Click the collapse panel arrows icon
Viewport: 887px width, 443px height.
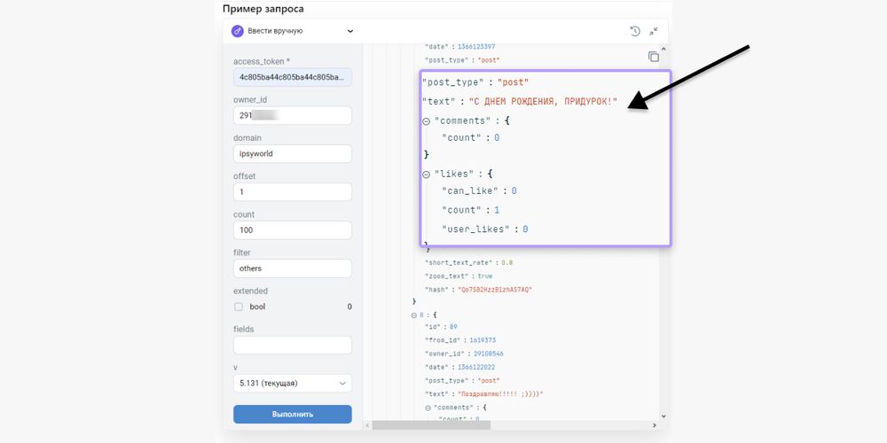(x=654, y=31)
